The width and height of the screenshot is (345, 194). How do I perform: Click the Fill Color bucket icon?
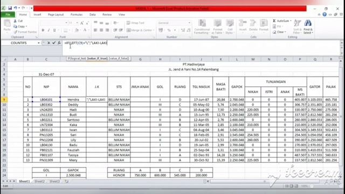77,30
